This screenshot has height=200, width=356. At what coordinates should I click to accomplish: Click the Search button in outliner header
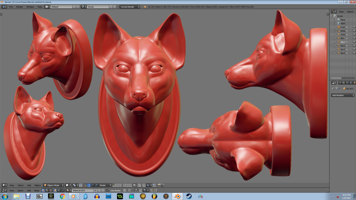tap(350, 11)
